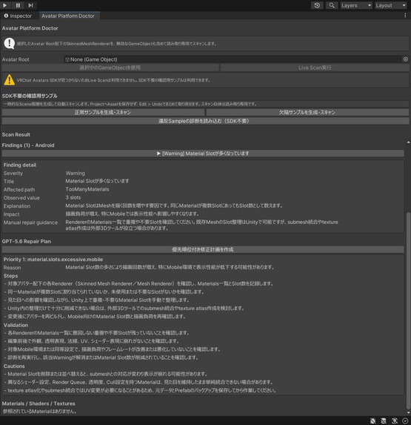
Task: Select the Avatar Platform Doctor tab
Action: 70,16
